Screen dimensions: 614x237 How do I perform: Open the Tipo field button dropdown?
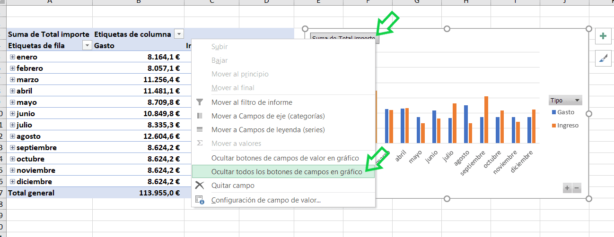[x=565, y=100]
